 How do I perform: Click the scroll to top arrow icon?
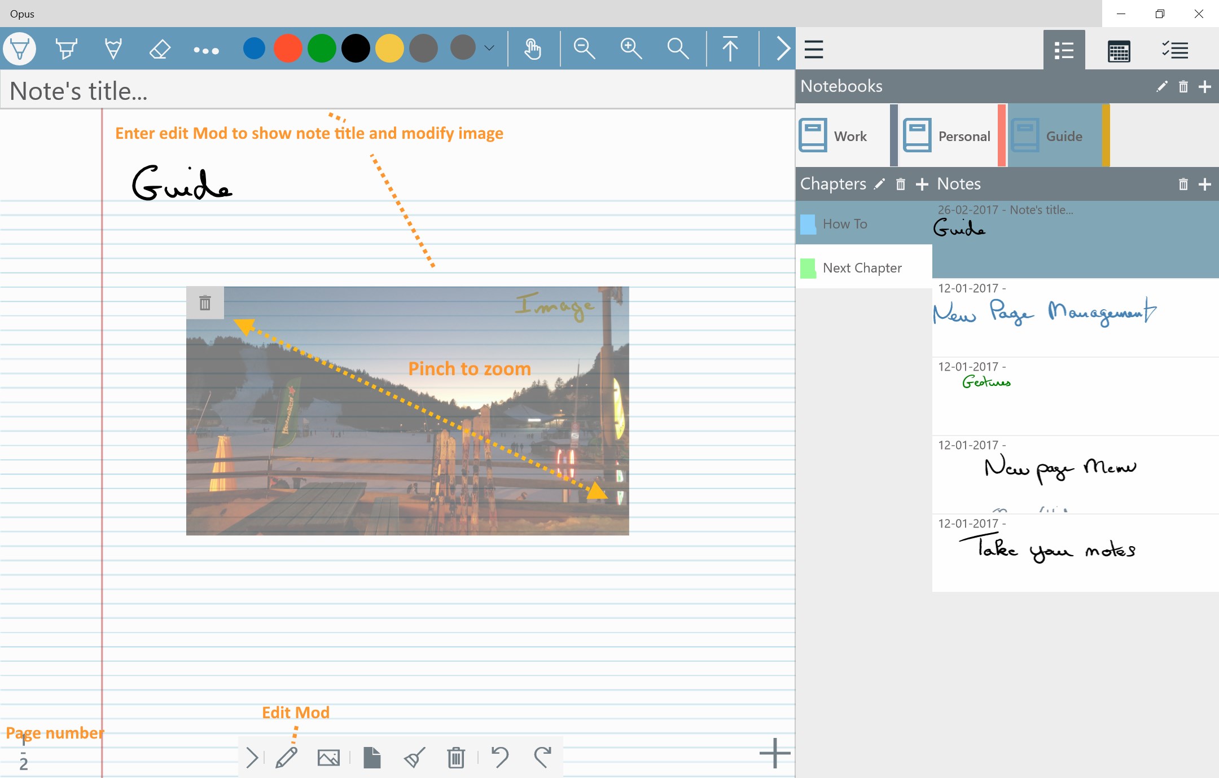point(730,49)
